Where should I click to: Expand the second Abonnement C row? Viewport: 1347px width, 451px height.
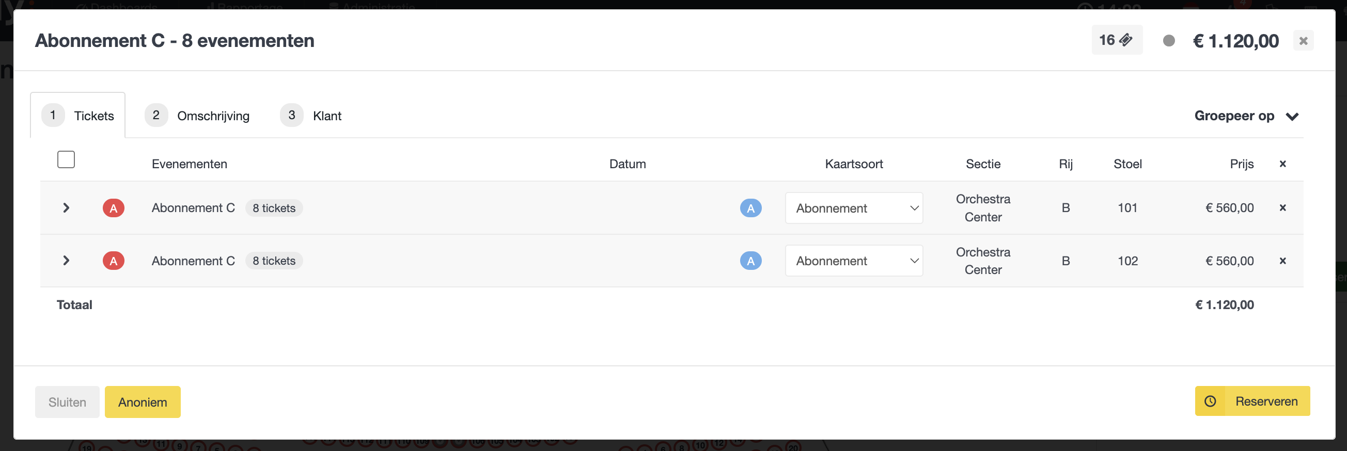66,261
